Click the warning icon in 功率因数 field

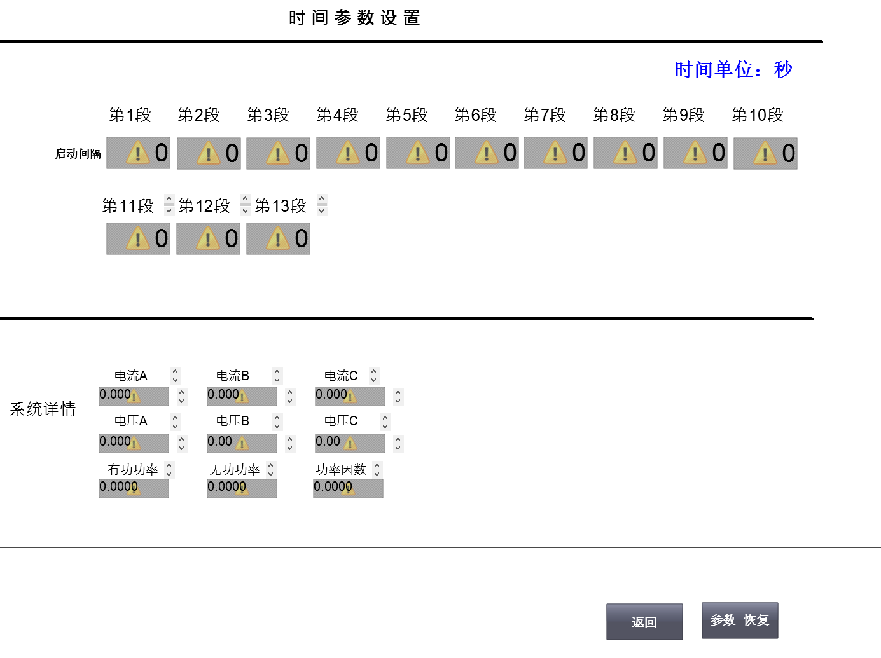pos(348,488)
